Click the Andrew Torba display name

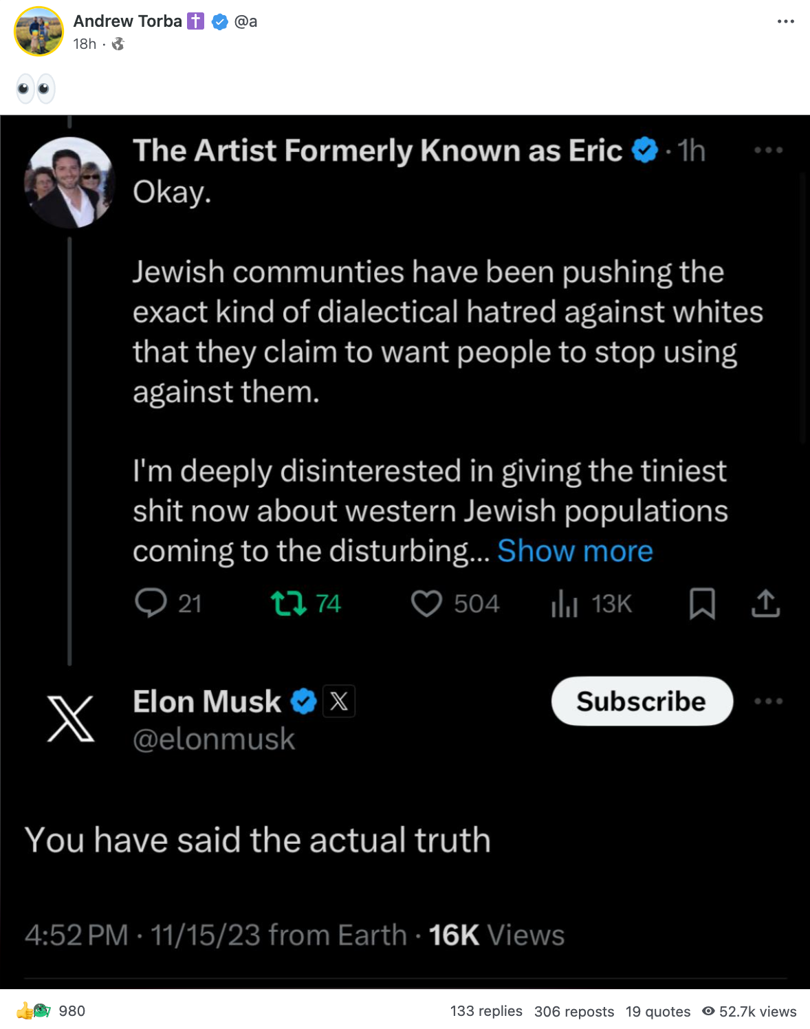(x=127, y=21)
